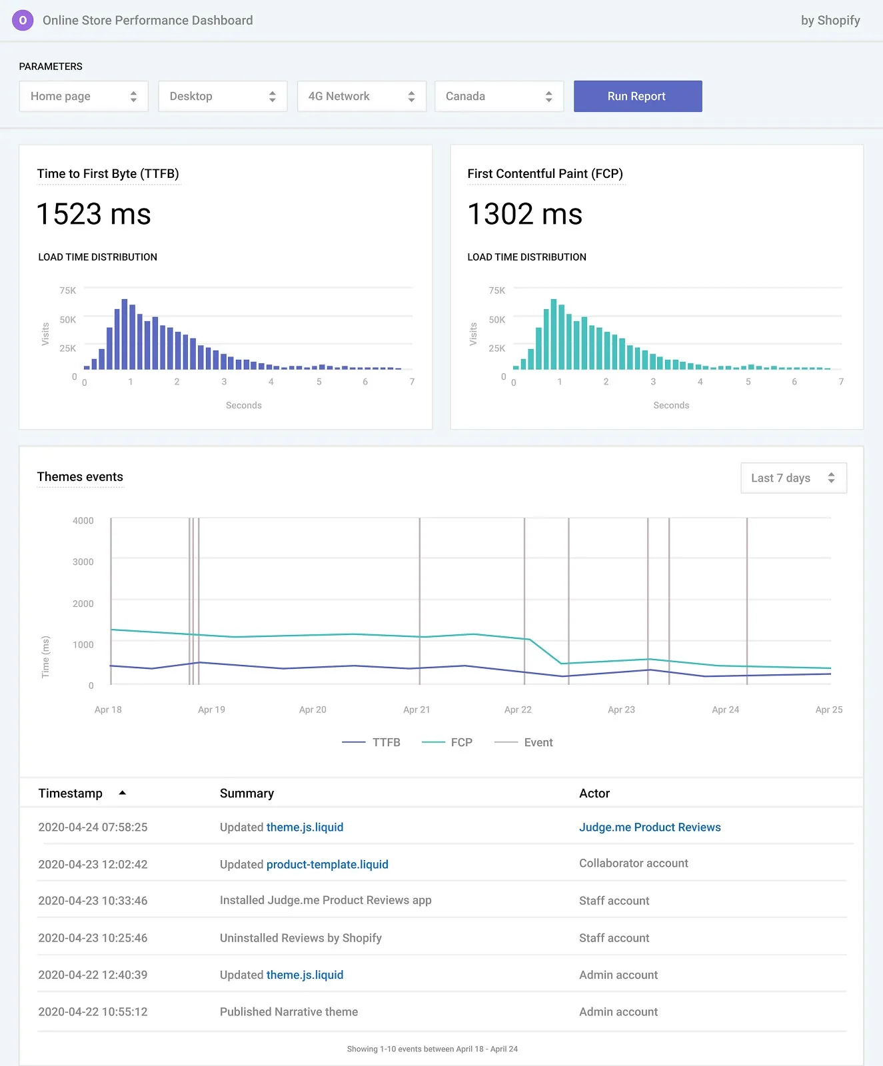Click the Apr 22 axis label

click(x=518, y=710)
